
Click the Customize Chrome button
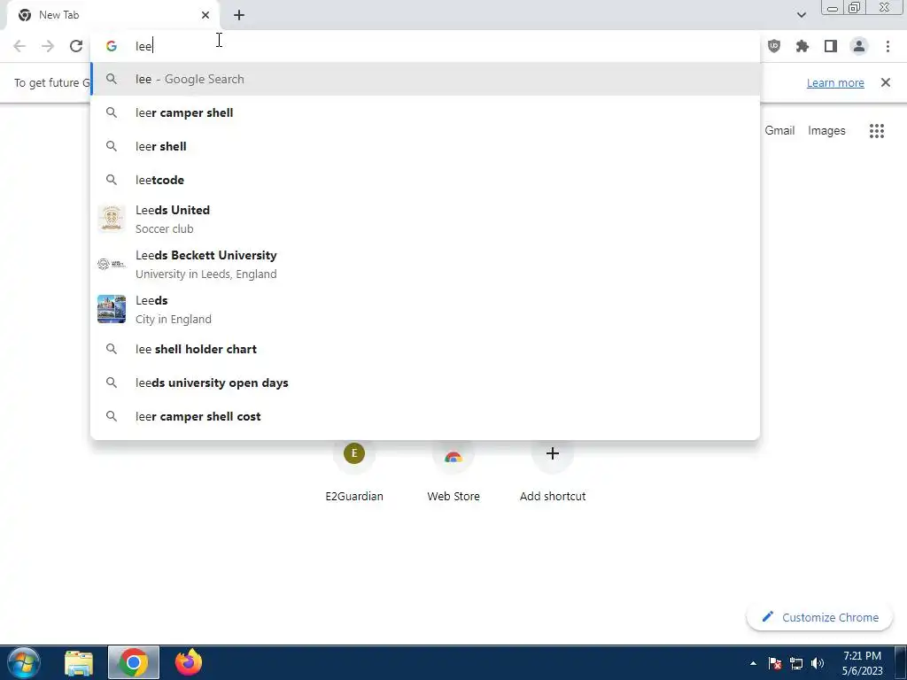819,617
